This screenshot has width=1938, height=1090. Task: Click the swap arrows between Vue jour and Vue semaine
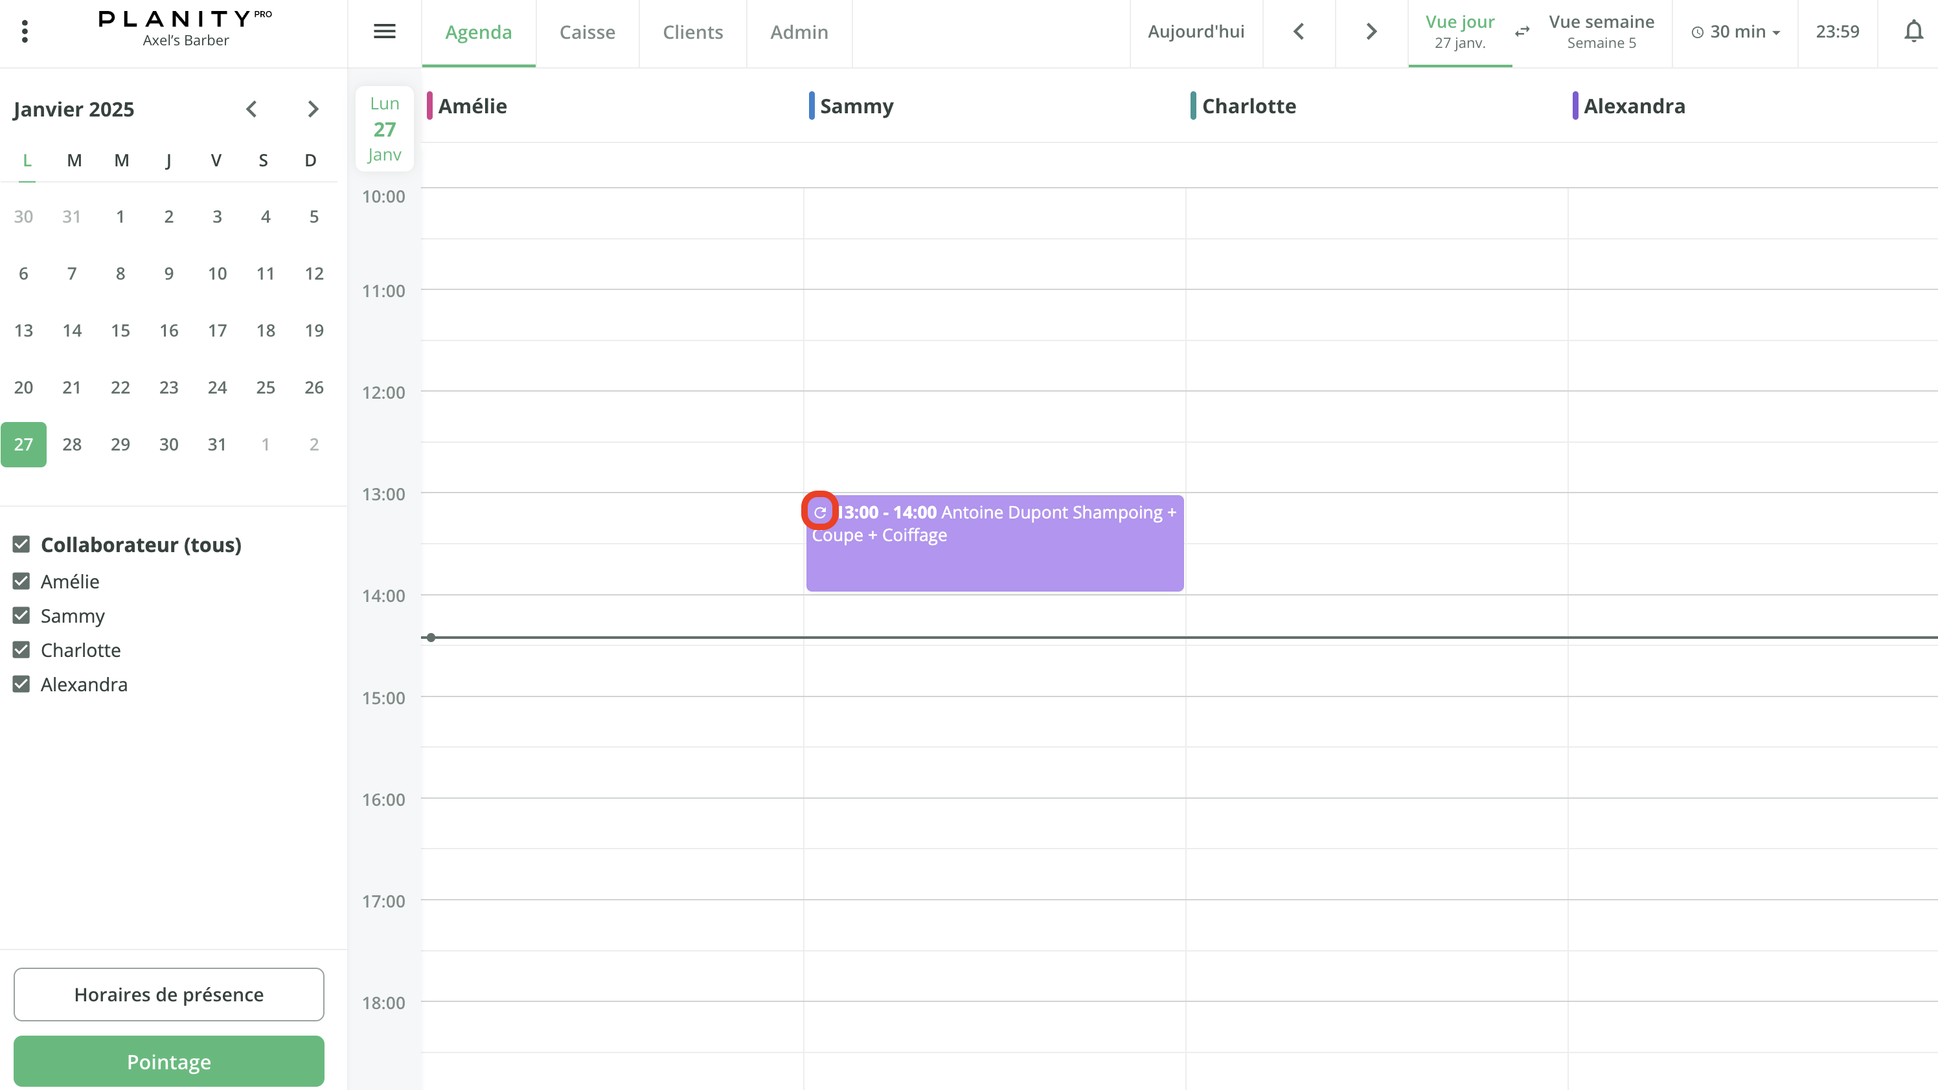(1522, 32)
